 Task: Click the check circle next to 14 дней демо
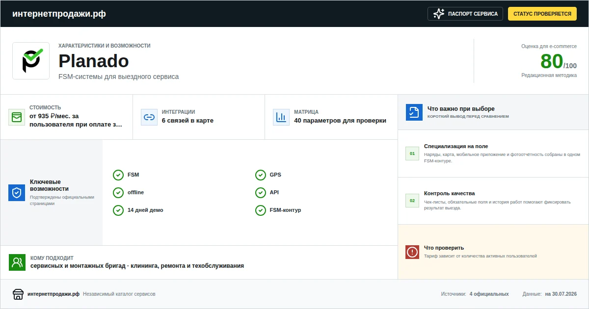click(118, 210)
